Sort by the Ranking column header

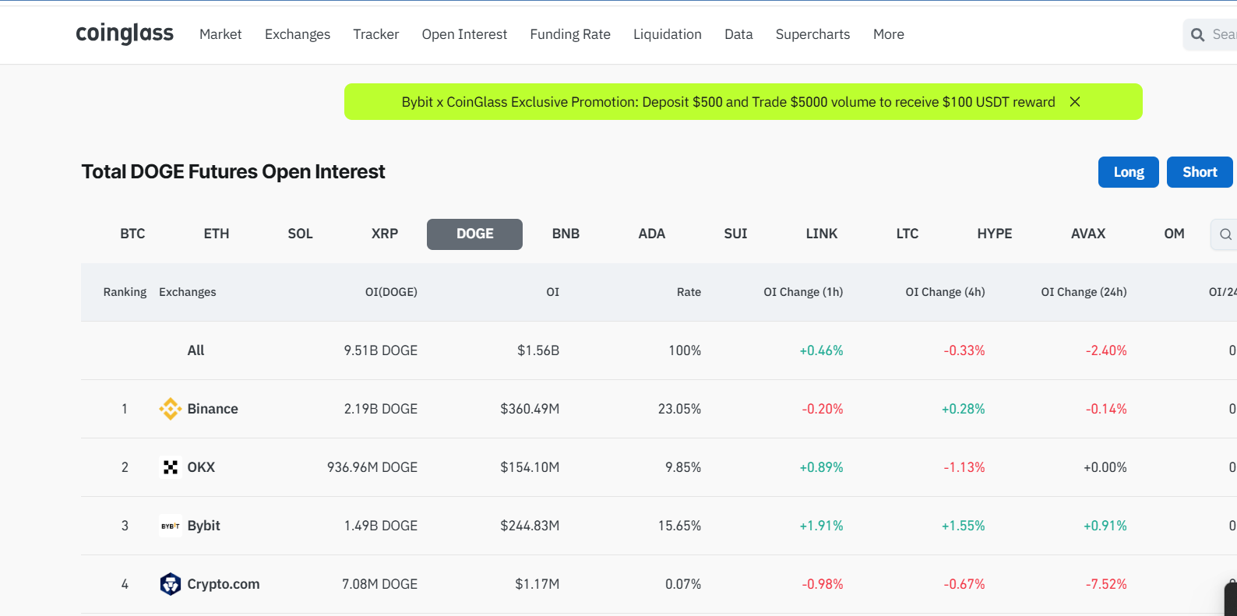(125, 292)
